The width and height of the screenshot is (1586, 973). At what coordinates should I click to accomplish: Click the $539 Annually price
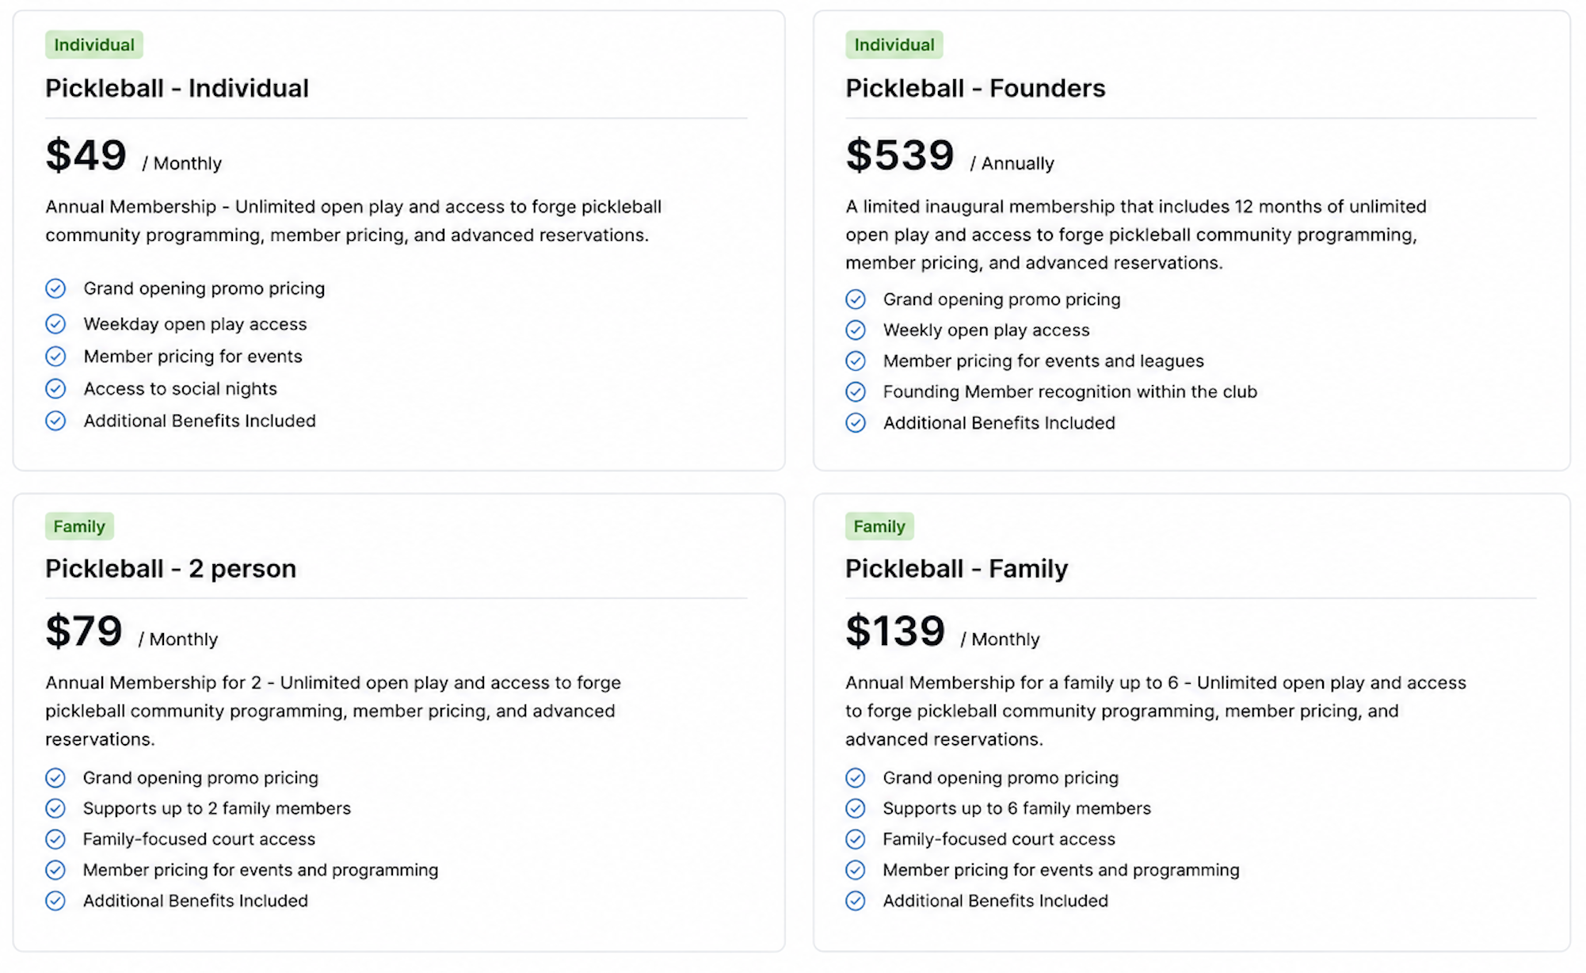click(950, 155)
